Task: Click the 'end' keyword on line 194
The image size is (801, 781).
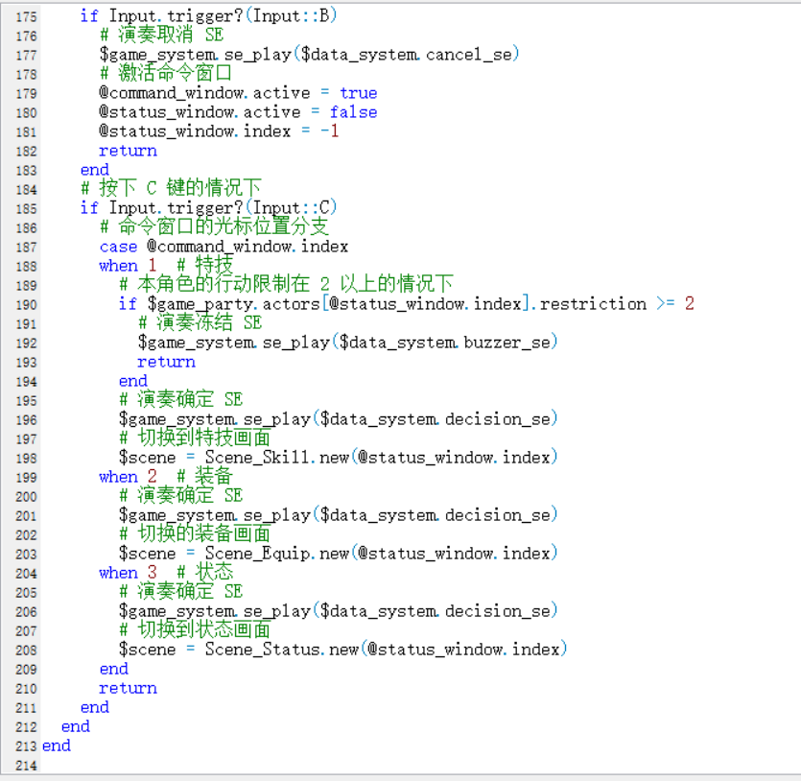Action: click(x=133, y=381)
